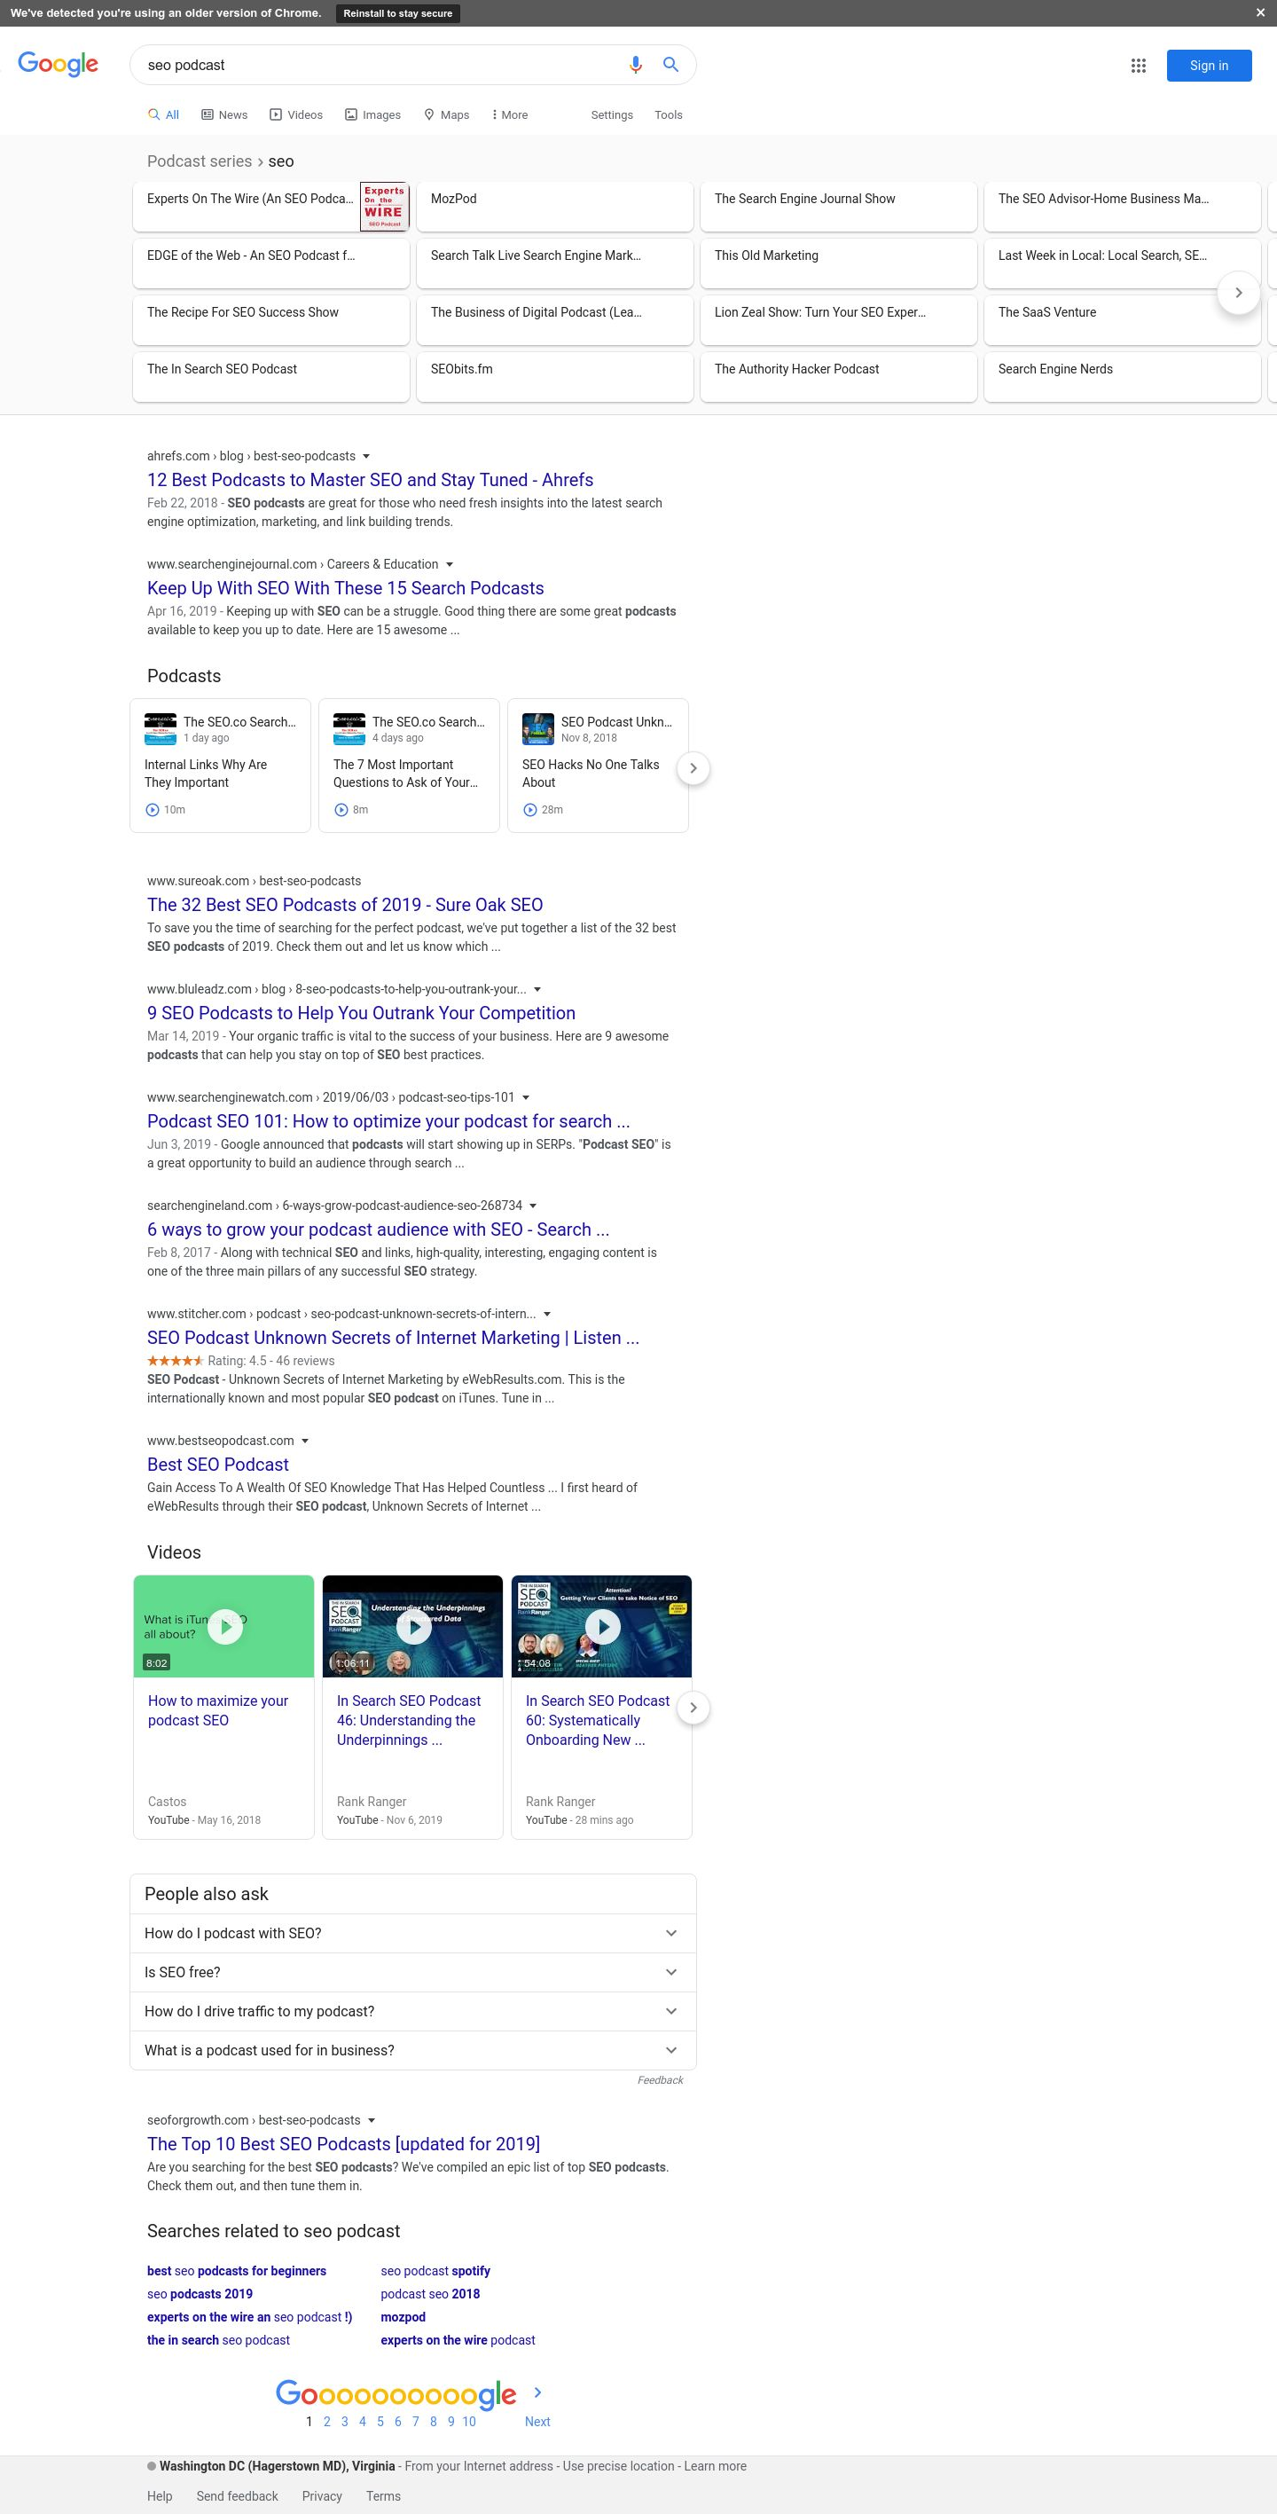Click the Experts On The Wire podcast thumbnail
The image size is (1277, 2514).
point(384,206)
